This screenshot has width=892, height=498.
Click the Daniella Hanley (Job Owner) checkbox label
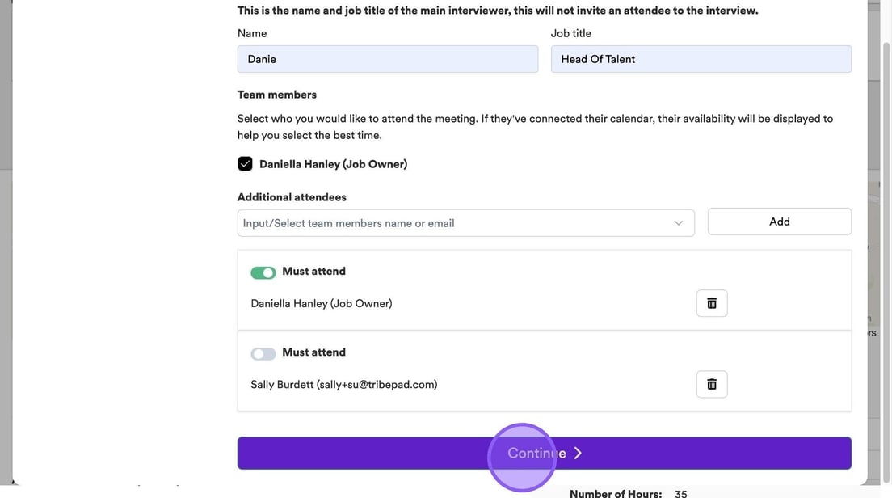333,164
